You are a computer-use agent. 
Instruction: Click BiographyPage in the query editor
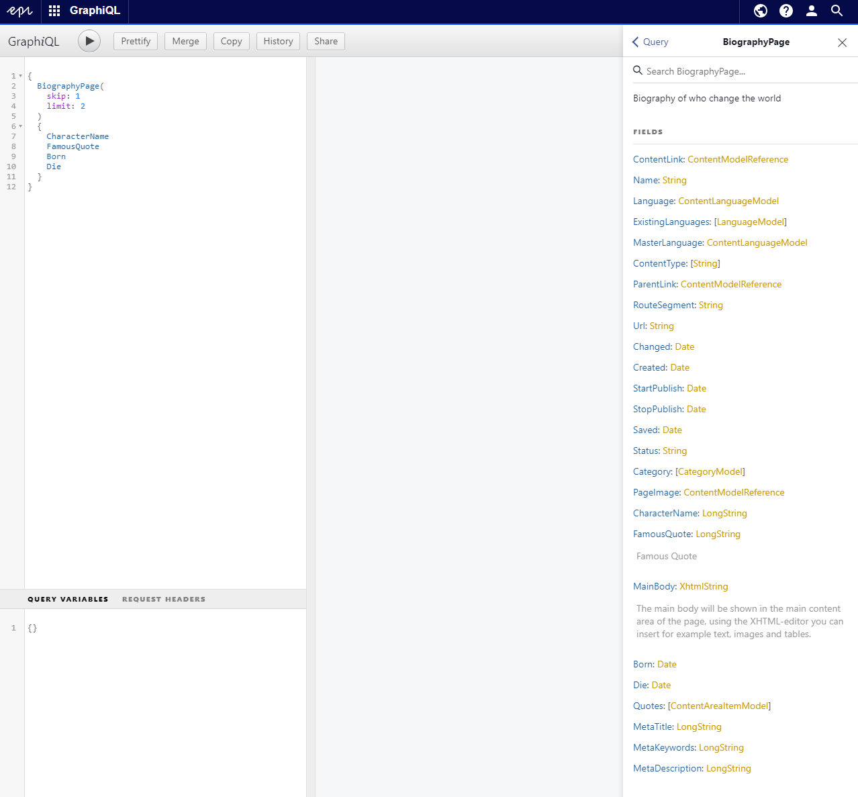[68, 86]
